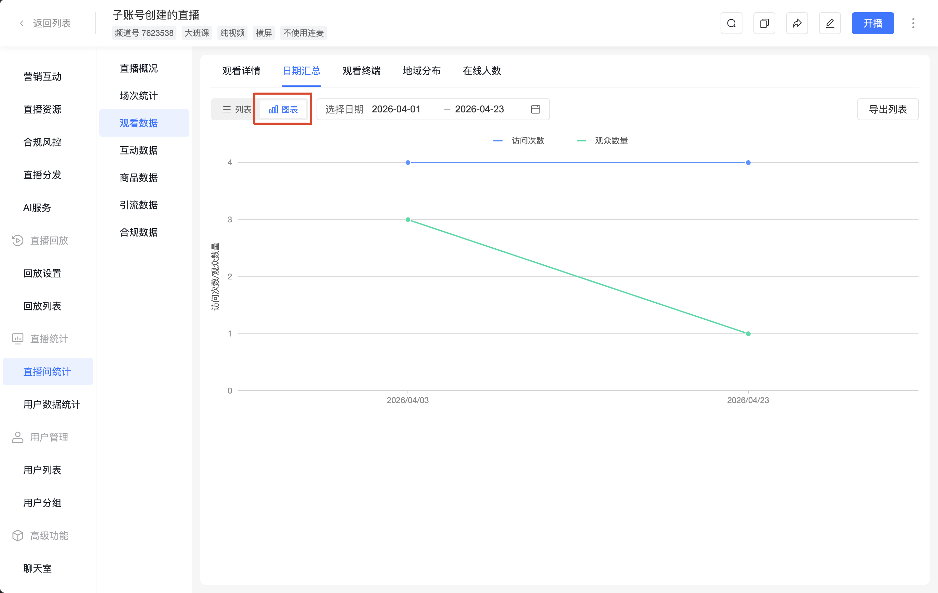Click the 返回列表 back link
Screen dimensions: 938x593
pos(52,23)
